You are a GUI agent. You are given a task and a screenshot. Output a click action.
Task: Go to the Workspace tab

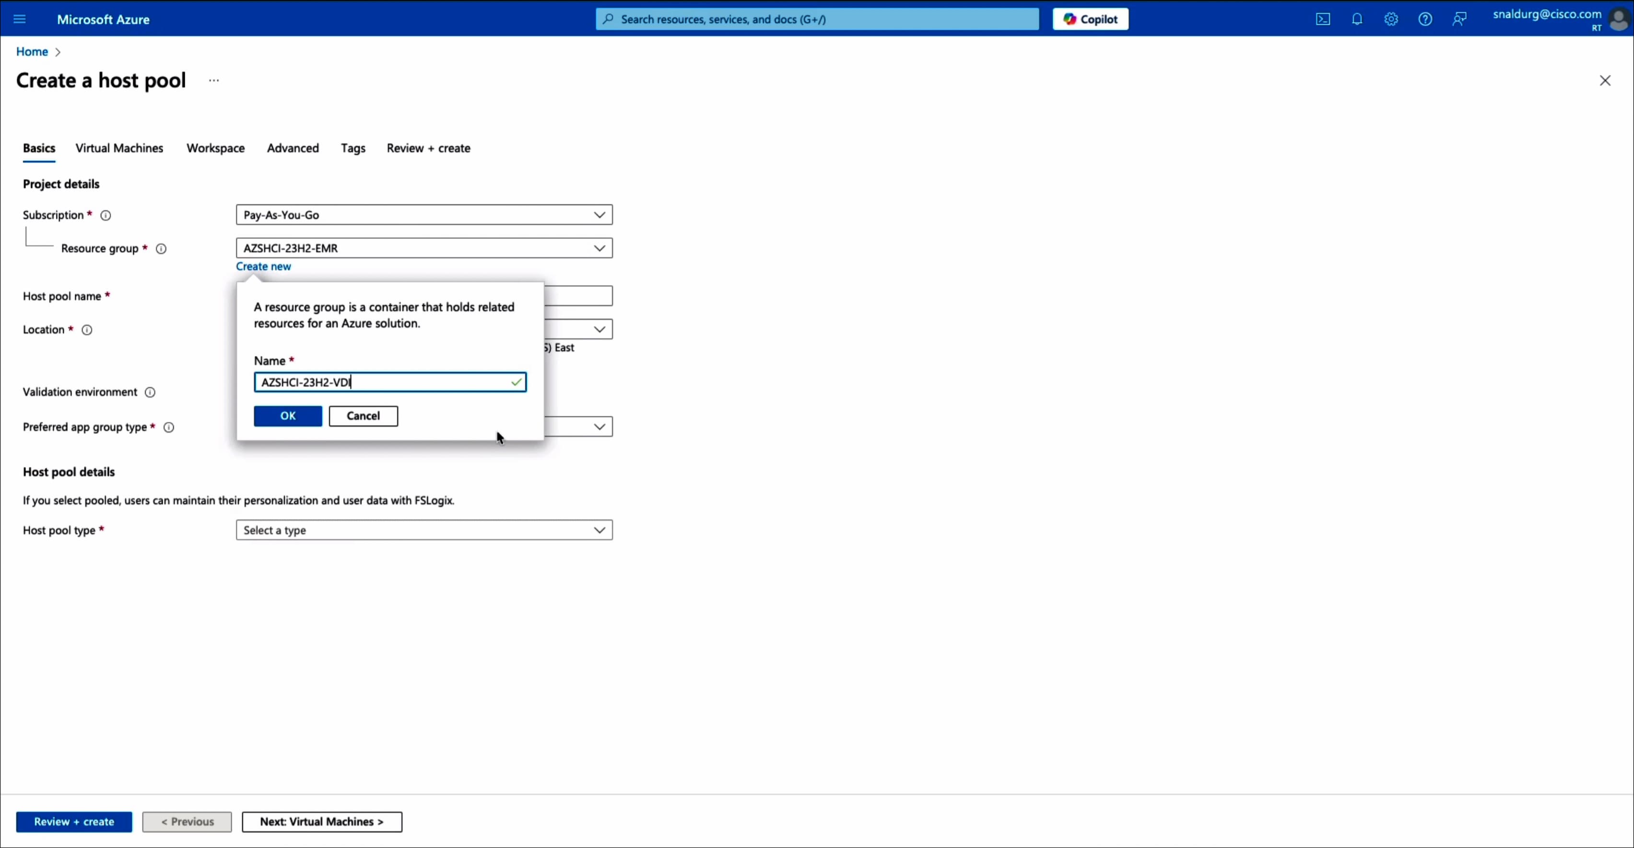click(x=216, y=148)
